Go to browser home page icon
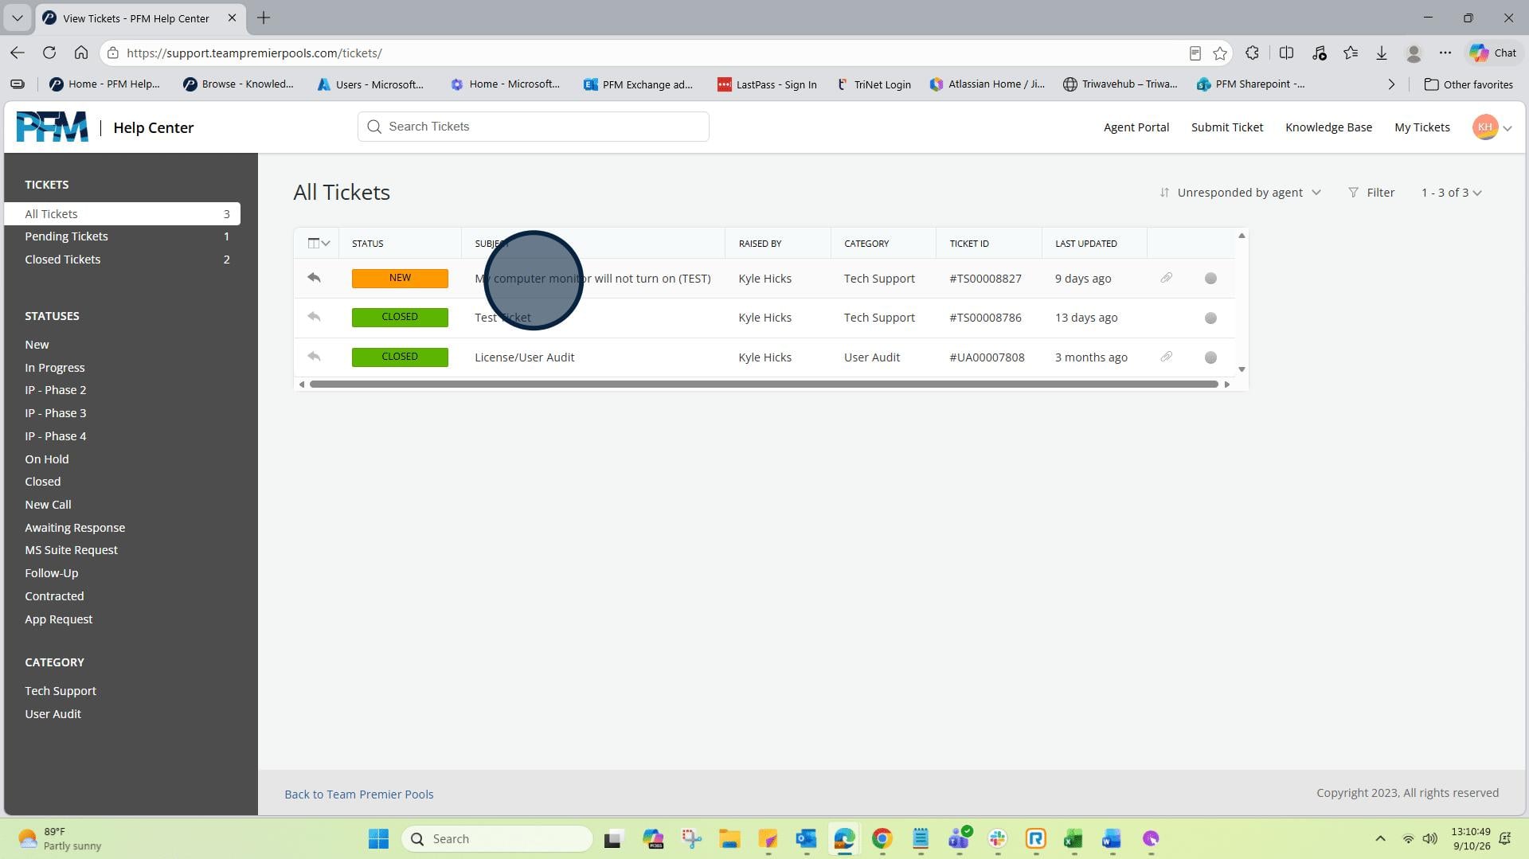1529x859 pixels. 81,53
